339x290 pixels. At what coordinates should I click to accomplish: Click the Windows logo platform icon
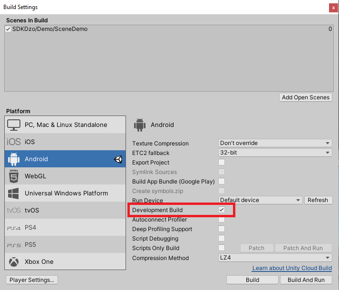[x=13, y=193]
